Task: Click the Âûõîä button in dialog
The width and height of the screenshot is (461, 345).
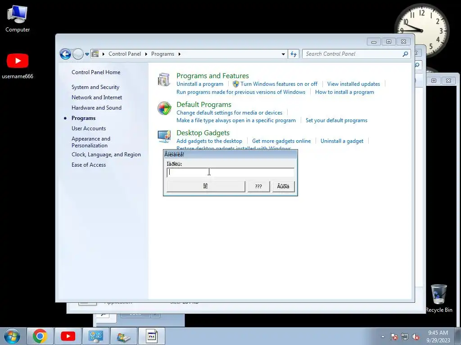Action: pyautogui.click(x=283, y=186)
